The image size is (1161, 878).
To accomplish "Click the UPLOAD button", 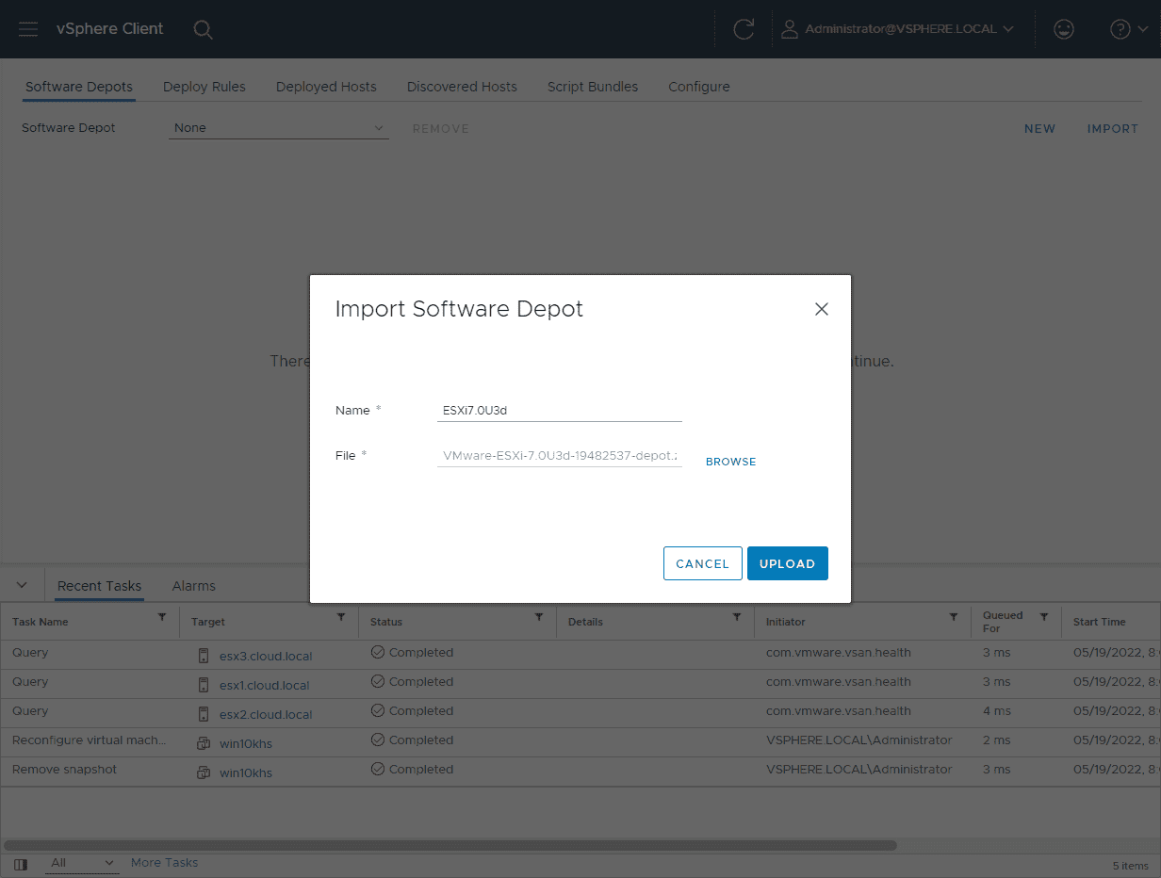I will pyautogui.click(x=788, y=563).
